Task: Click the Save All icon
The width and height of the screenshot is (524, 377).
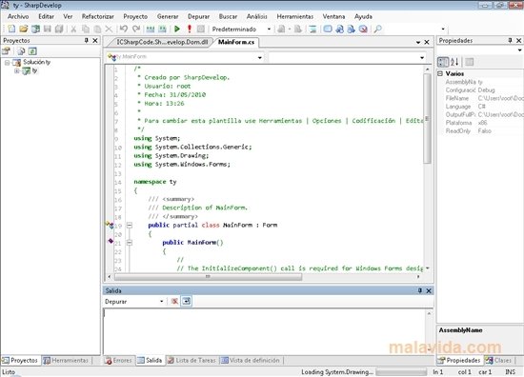Action: 59,30
